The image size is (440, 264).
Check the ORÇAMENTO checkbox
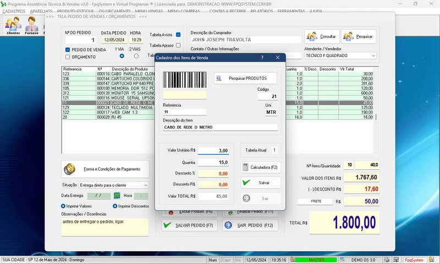pos(67,57)
